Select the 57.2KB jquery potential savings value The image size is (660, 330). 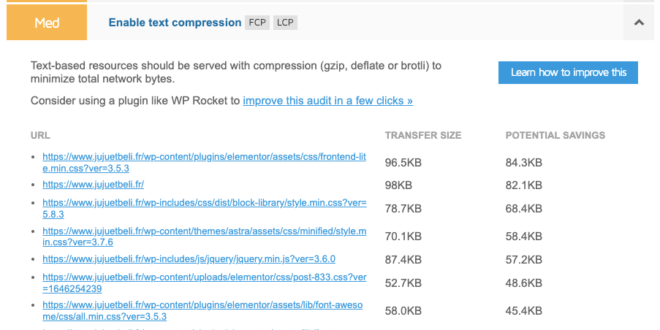pyautogui.click(x=523, y=259)
